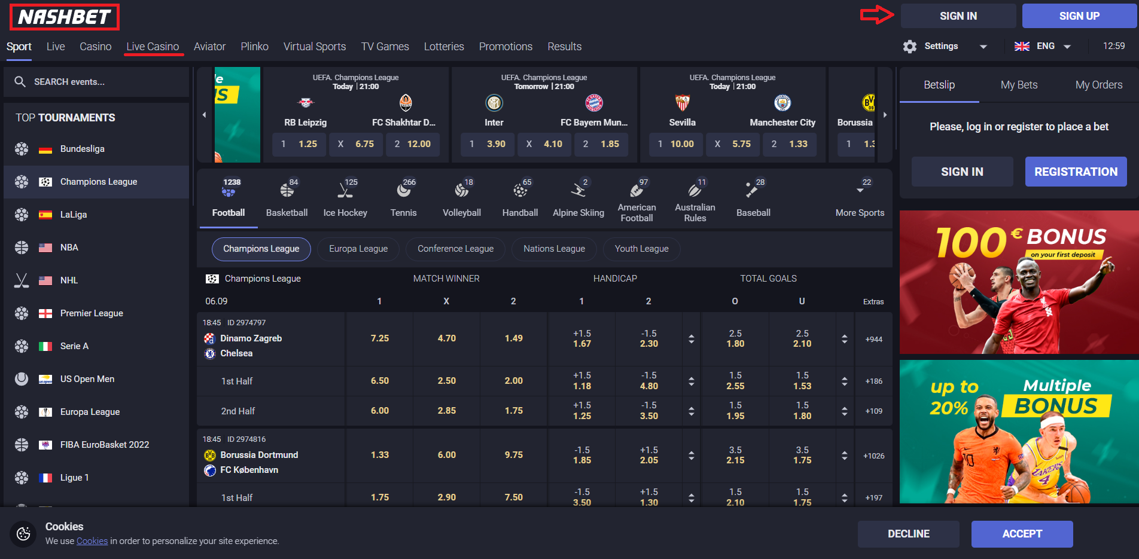Screen dimensions: 1139x559
Task: Open the 100 euro bonus banner
Action: coord(1019,282)
